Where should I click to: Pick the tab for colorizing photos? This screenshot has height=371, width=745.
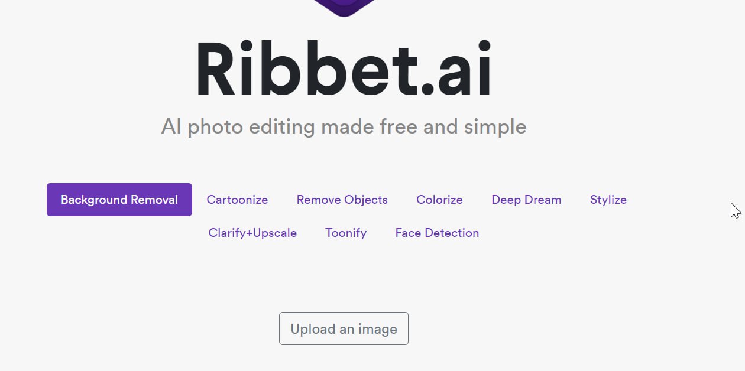[439, 200]
